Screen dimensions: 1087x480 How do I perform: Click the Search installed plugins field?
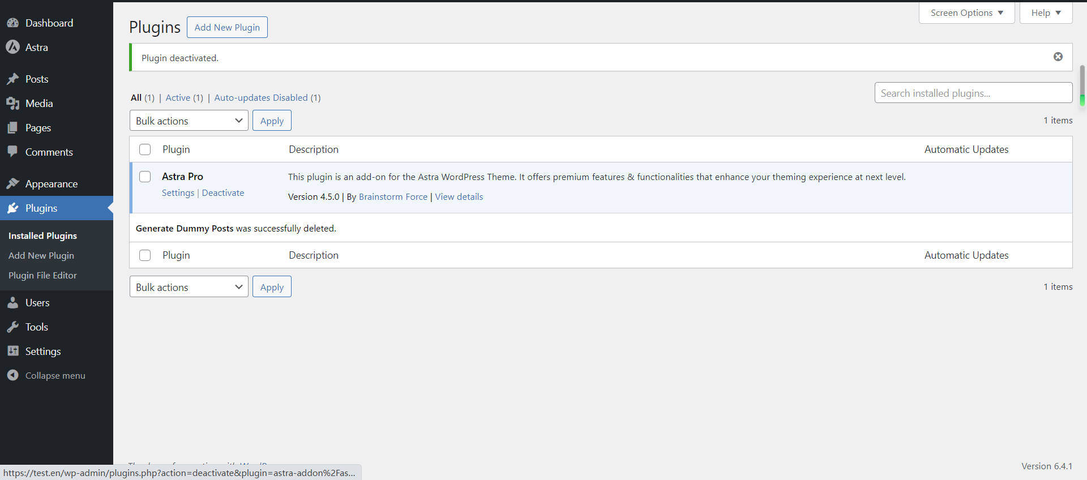pos(973,93)
